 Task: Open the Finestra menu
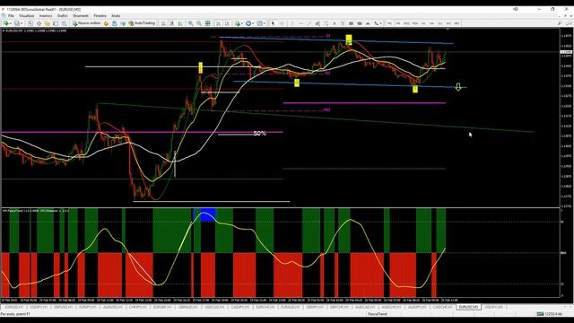(100, 16)
